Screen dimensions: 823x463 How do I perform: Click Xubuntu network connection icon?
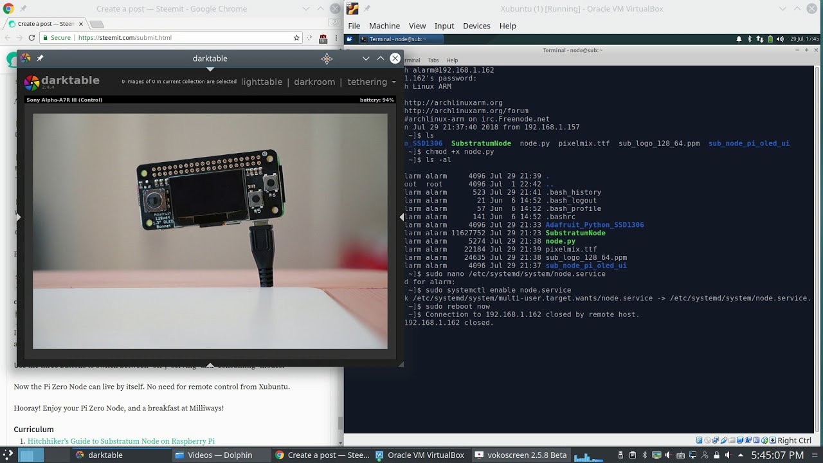[x=759, y=39]
